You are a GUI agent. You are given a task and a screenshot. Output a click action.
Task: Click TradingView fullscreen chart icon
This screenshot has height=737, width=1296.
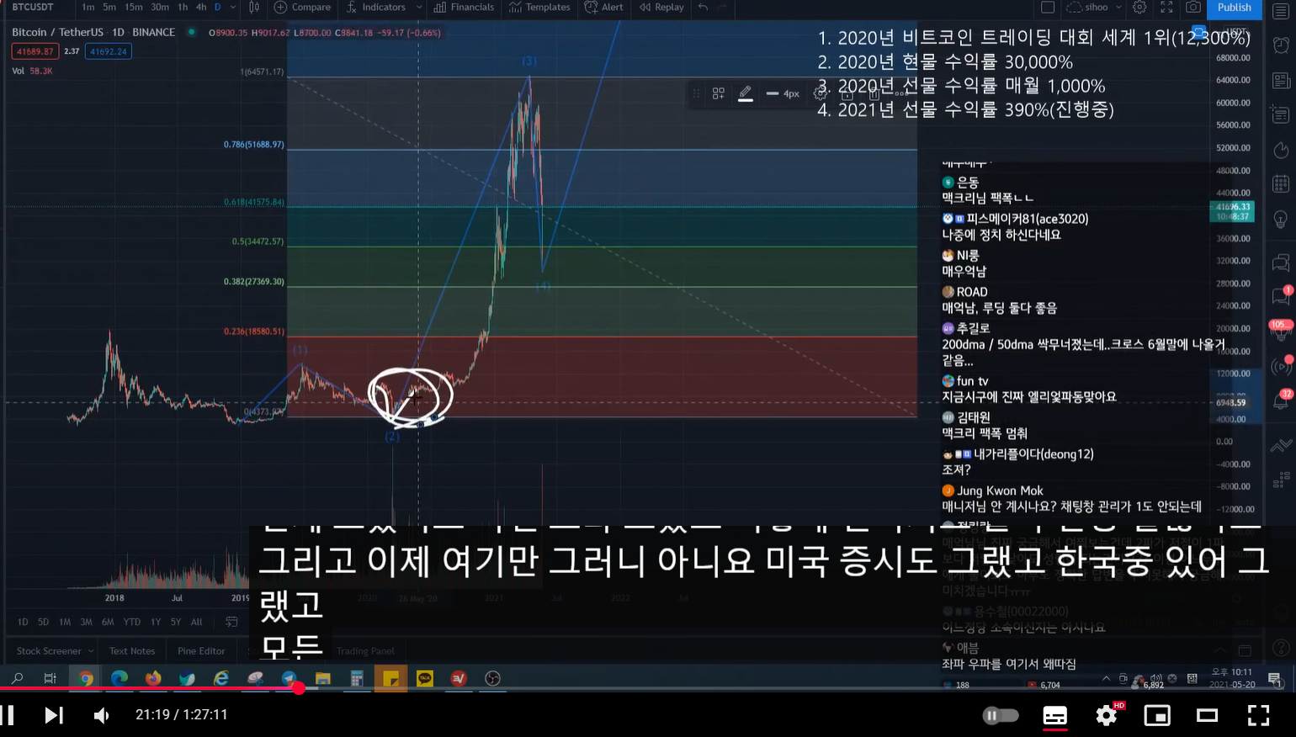(x=1166, y=8)
